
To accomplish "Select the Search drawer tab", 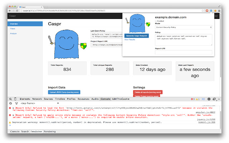I will click(x=25, y=132).
